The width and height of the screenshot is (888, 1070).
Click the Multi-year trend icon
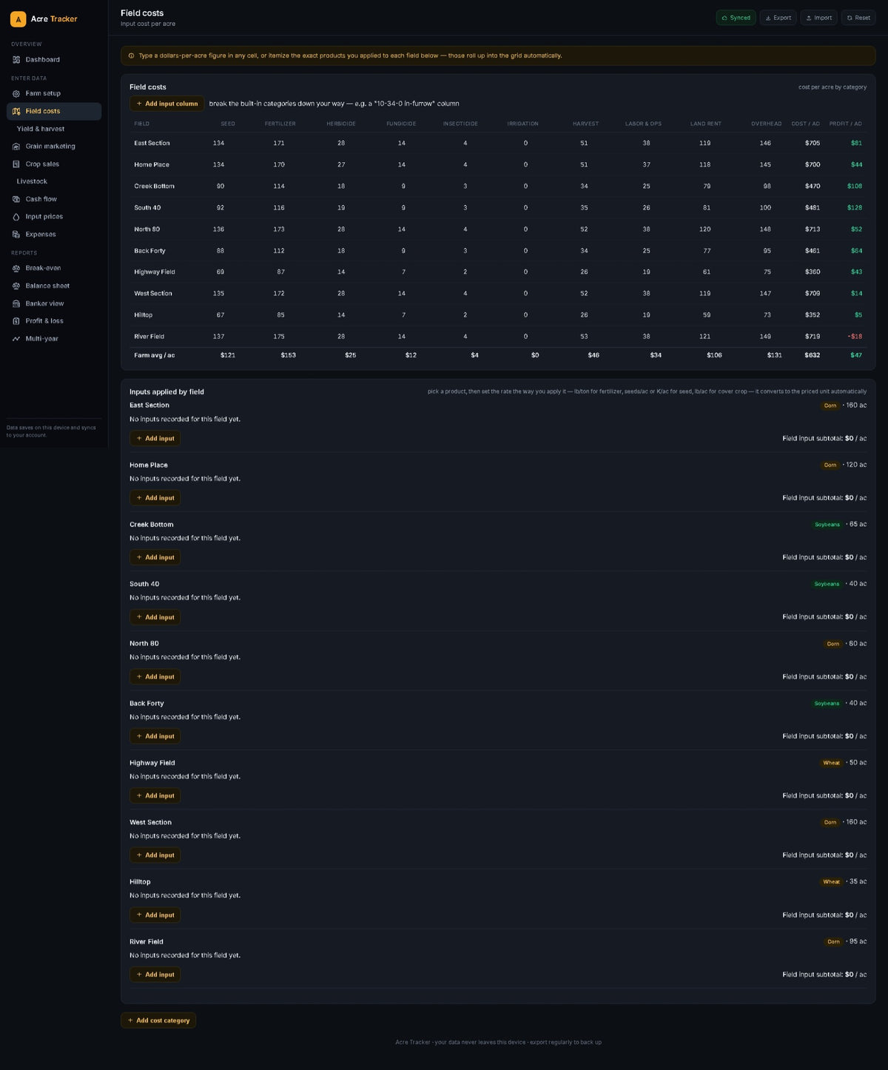tap(16, 339)
